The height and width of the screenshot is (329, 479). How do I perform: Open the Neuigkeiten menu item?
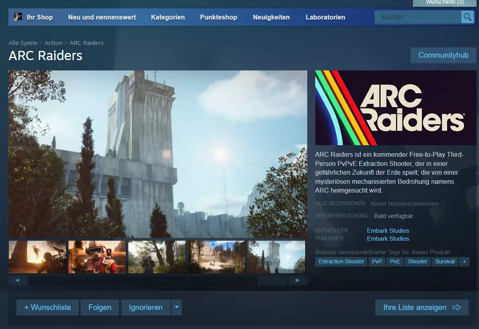pyautogui.click(x=271, y=17)
